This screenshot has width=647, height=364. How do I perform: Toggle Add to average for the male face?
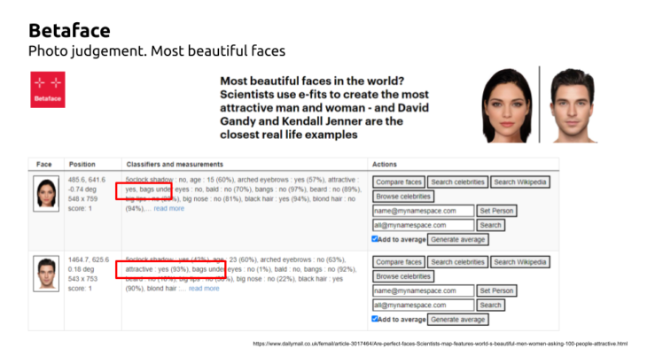pos(376,319)
